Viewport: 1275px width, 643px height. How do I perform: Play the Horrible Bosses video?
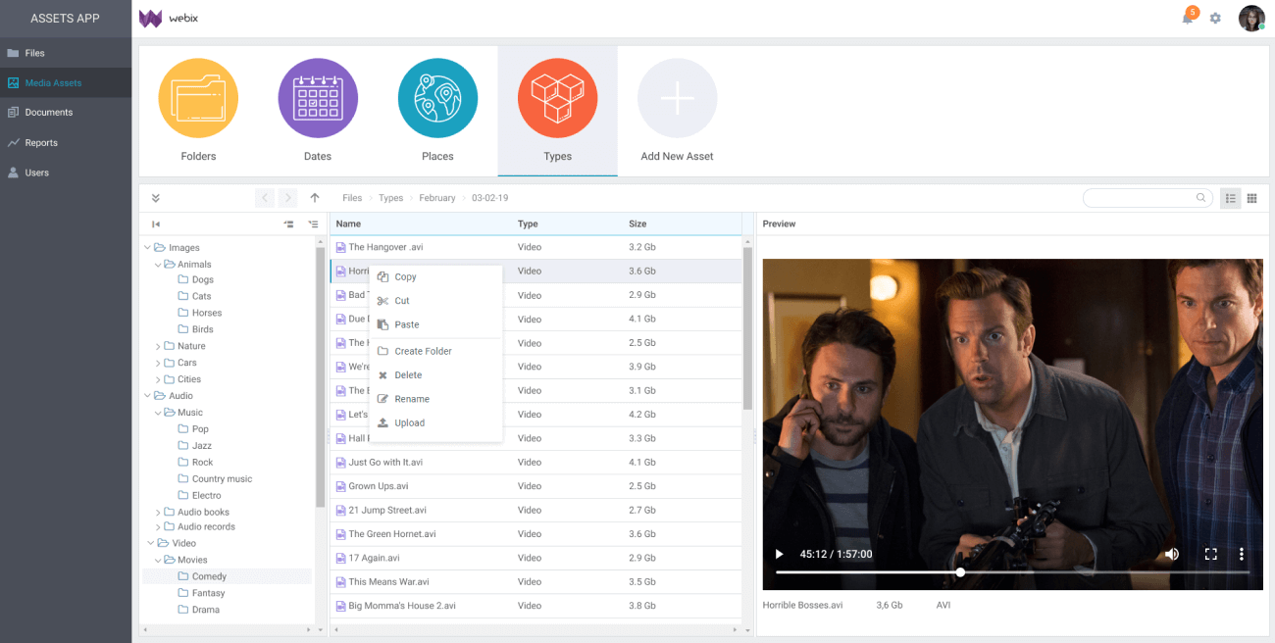pos(780,554)
